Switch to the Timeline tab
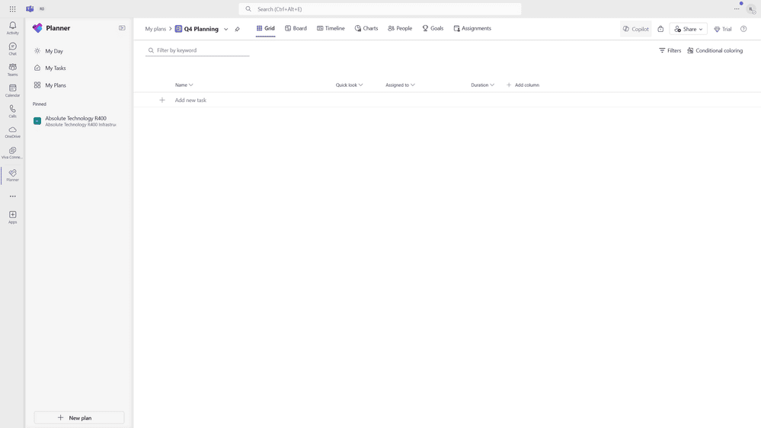The width and height of the screenshot is (761, 428). pos(331,29)
